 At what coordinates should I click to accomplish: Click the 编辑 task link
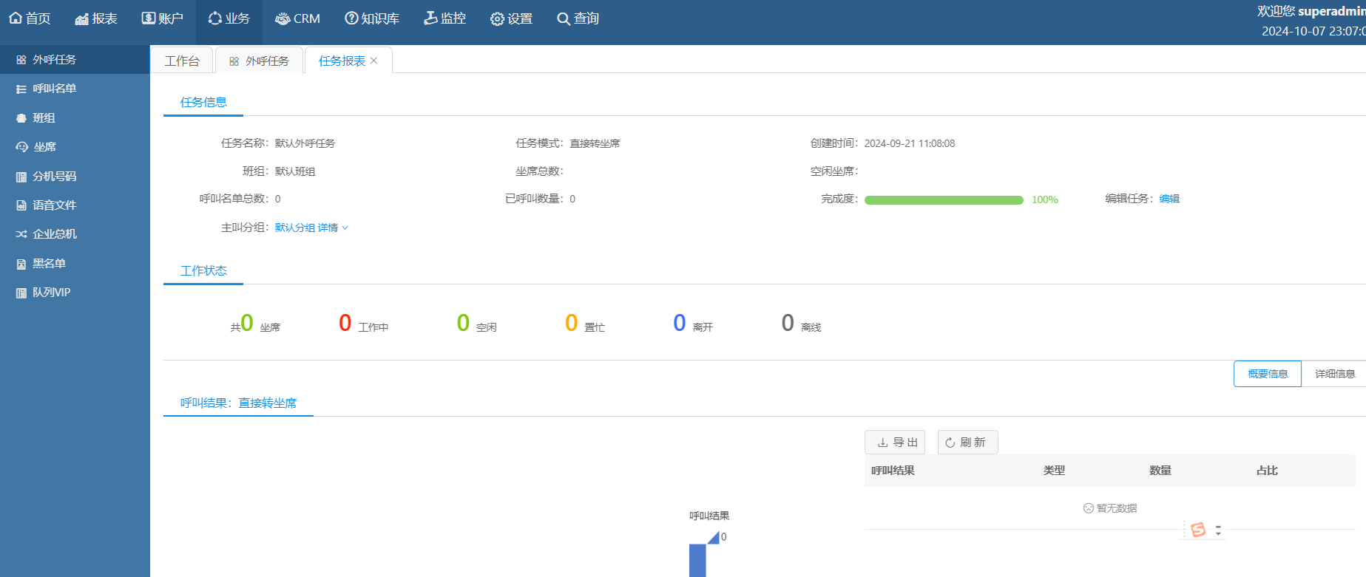(1169, 199)
